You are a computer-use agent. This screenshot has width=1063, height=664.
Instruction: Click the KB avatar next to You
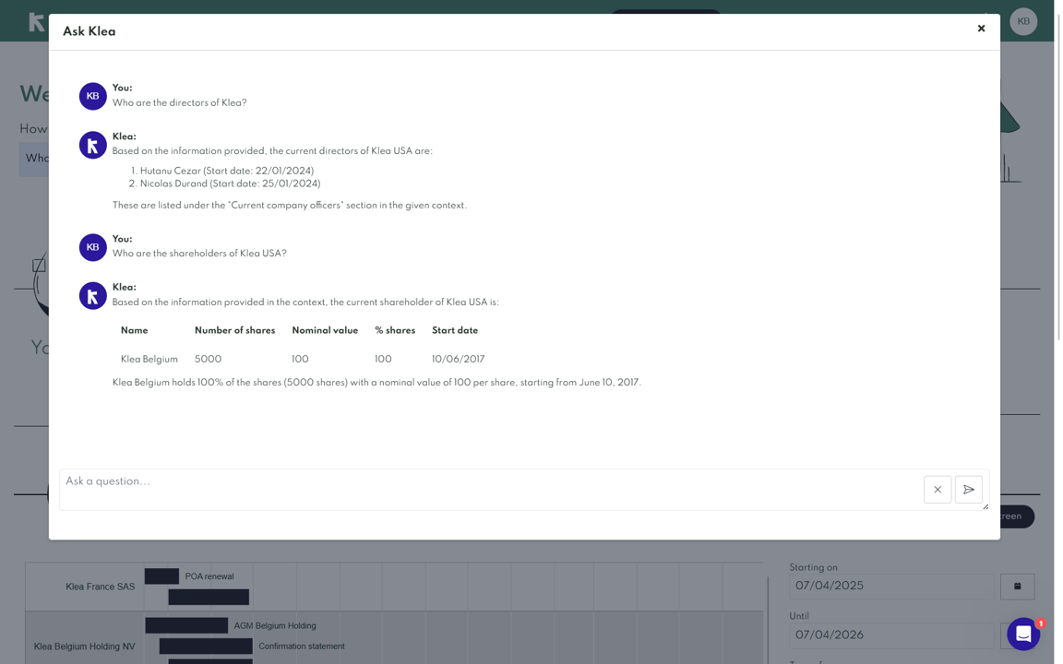[x=91, y=95]
